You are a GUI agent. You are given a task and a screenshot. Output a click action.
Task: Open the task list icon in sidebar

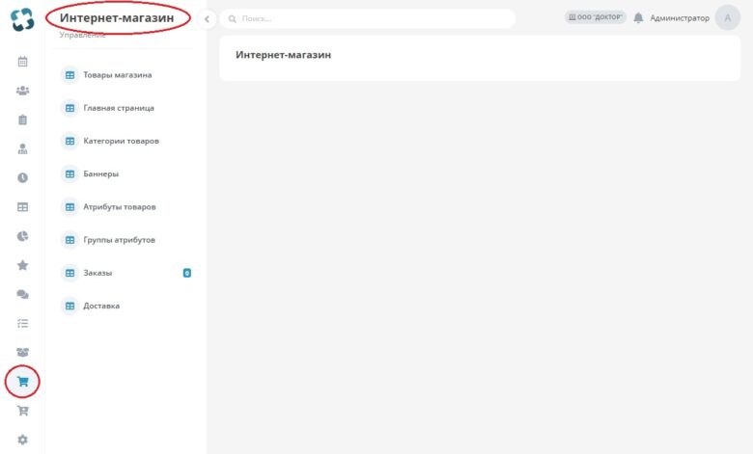(x=22, y=323)
